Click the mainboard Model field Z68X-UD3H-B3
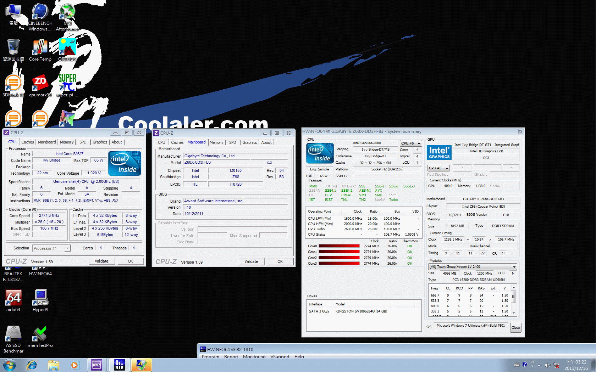This screenshot has width=596, height=372. point(216,162)
